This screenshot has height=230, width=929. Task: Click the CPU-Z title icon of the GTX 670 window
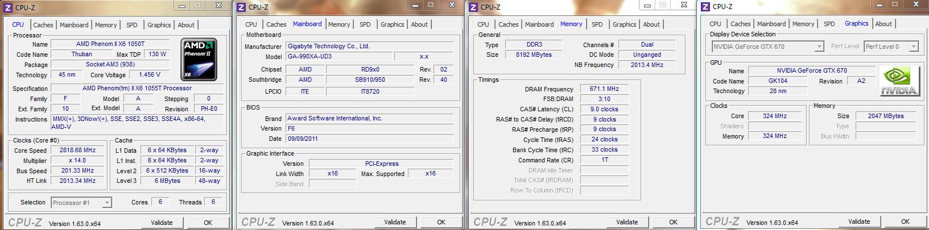tap(705, 6)
